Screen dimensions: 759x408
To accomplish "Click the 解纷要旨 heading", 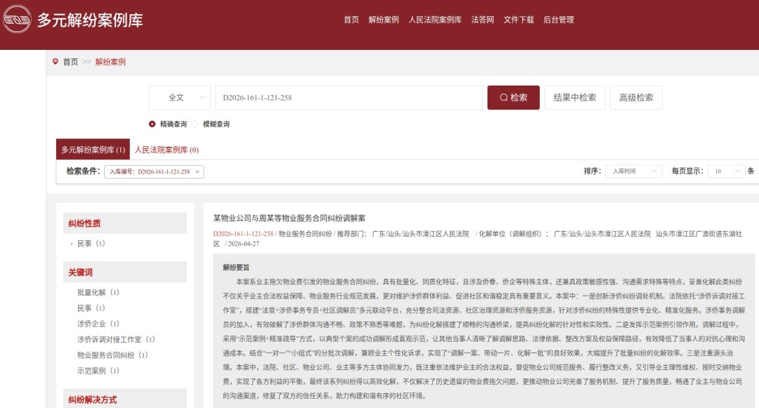I will tap(236, 268).
